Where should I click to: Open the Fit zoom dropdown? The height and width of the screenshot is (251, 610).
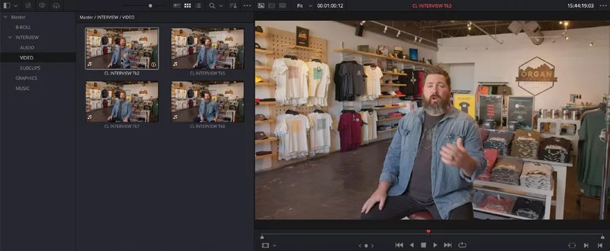[304, 6]
